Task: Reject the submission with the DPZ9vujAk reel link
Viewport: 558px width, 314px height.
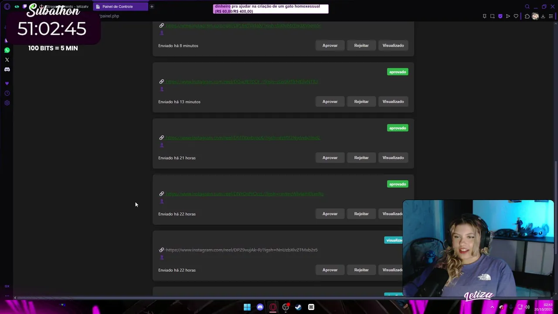Action: [x=361, y=270]
